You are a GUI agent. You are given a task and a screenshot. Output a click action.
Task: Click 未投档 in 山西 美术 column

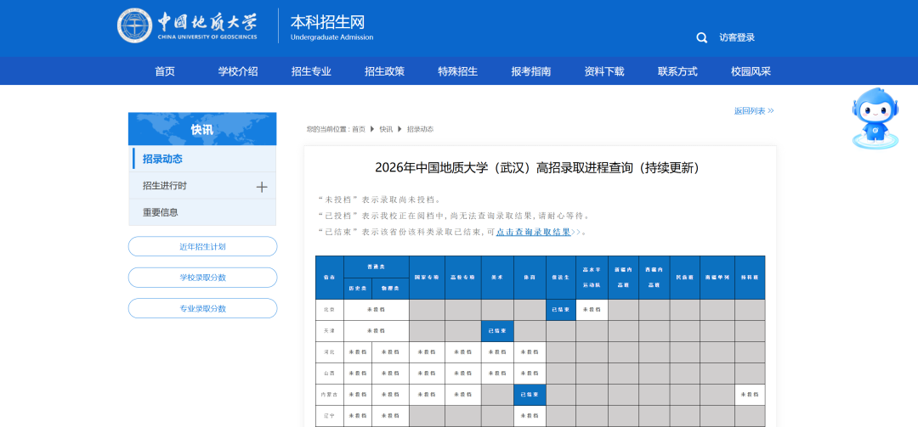coord(497,374)
